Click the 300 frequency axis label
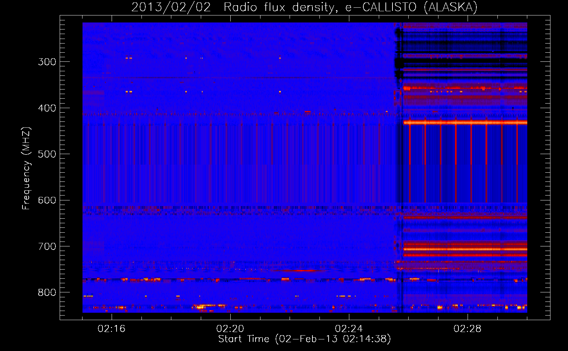 pyautogui.click(x=47, y=62)
